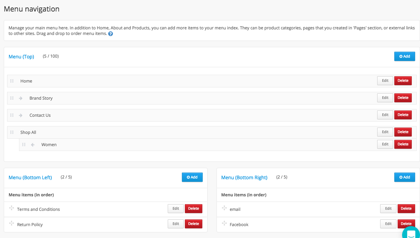Add an item to Menu (Bottom Right)

(x=404, y=177)
